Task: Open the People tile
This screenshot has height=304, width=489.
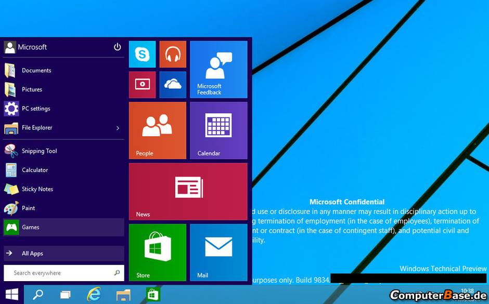Action: [x=158, y=130]
